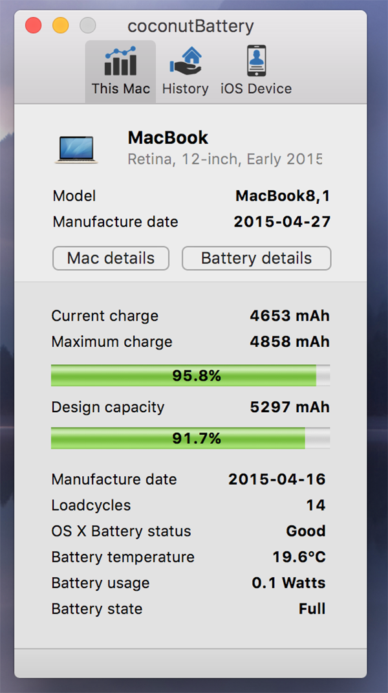Image resolution: width=388 pixels, height=693 pixels.
Task: Click the Design capacity label
Action: tap(108, 407)
